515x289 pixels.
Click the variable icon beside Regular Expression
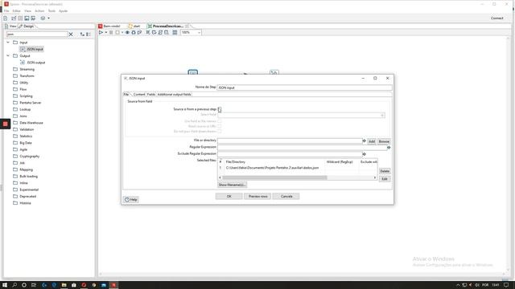point(389,148)
